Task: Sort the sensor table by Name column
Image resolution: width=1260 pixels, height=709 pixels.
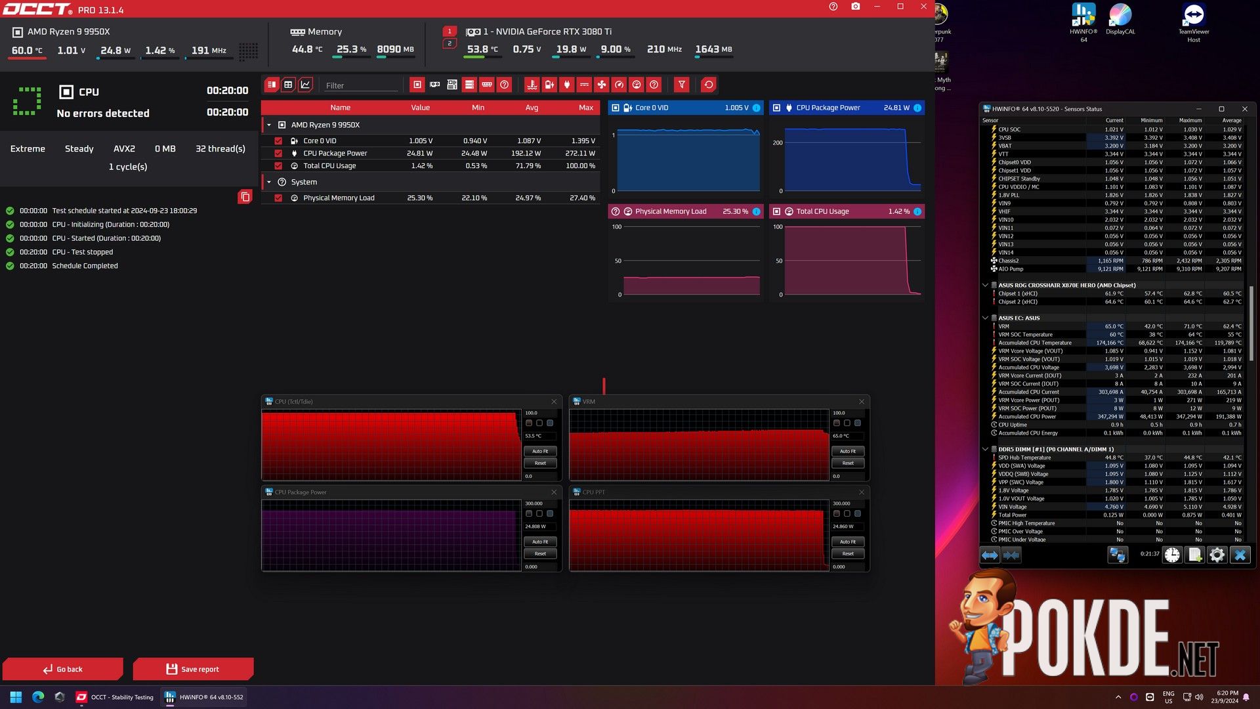Action: pos(340,108)
